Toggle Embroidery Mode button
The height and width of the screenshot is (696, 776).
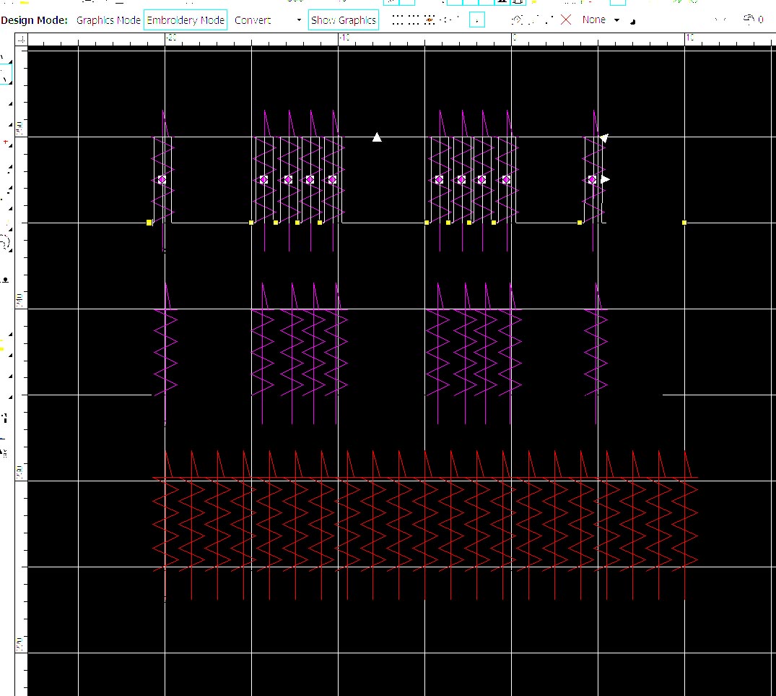point(186,20)
